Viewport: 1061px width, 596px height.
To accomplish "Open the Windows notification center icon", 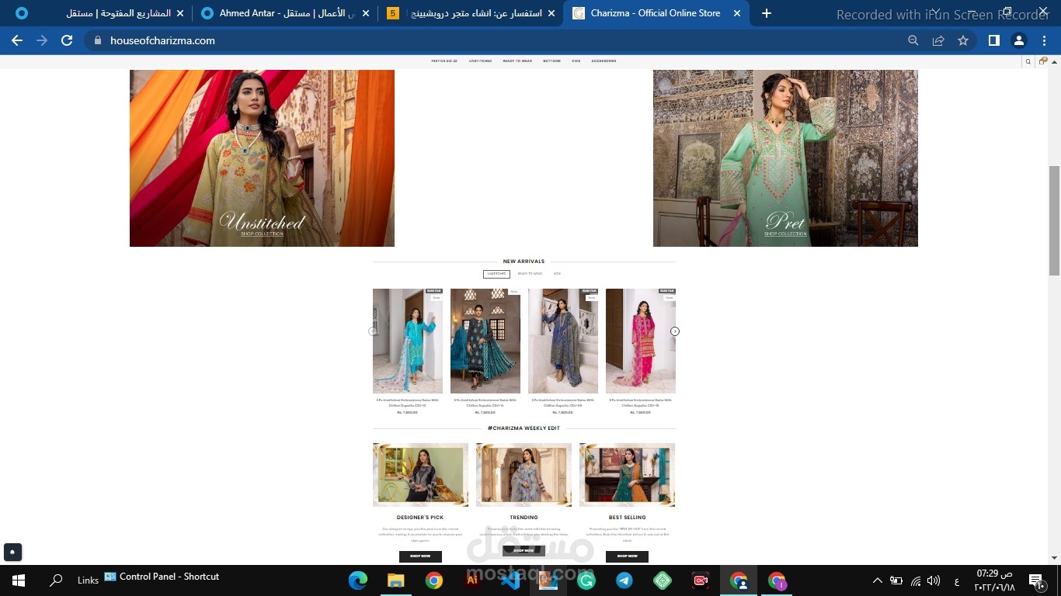I will (x=1035, y=580).
